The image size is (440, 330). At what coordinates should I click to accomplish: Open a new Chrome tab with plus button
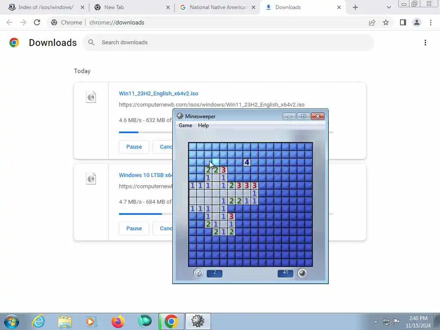[355, 7]
